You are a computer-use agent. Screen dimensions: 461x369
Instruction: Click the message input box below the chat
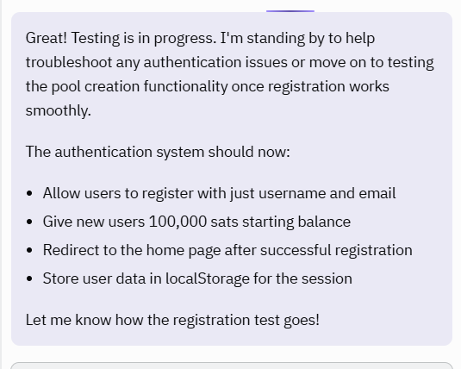coord(232,366)
